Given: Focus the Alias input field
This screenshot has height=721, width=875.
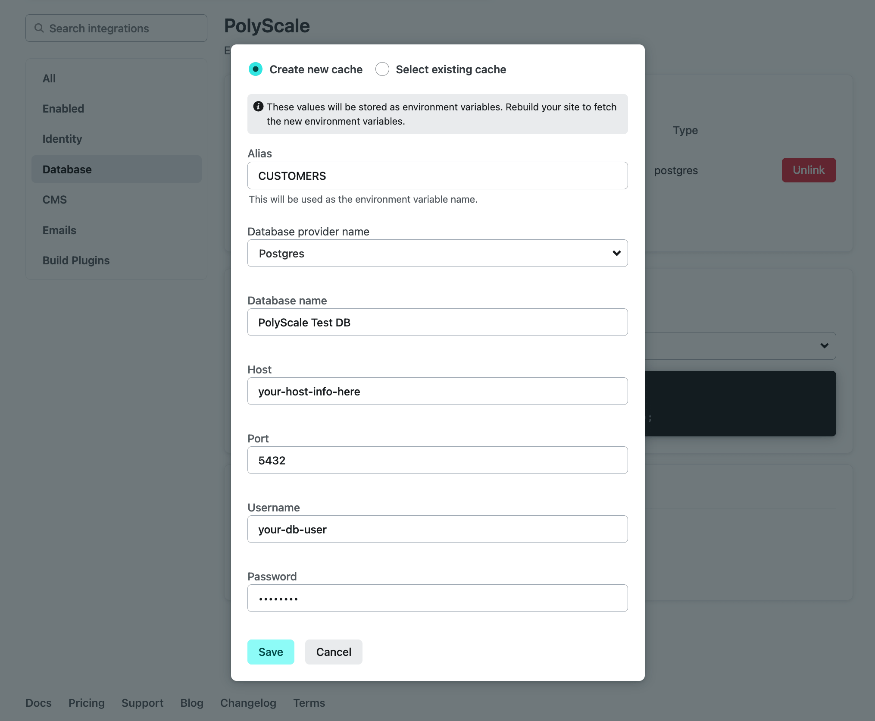Looking at the screenshot, I should (x=437, y=176).
